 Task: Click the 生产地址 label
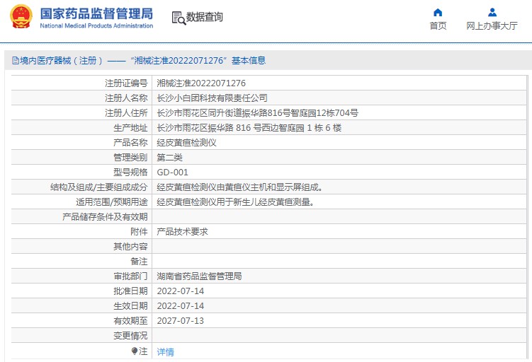point(130,128)
